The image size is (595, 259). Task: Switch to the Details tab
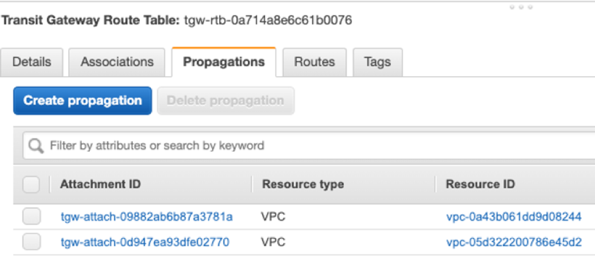coord(32,62)
